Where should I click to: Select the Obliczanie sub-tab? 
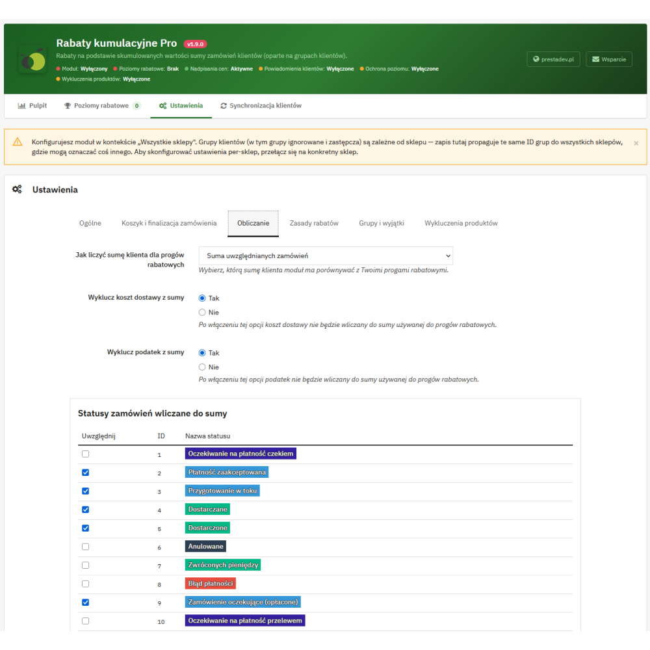[253, 224]
